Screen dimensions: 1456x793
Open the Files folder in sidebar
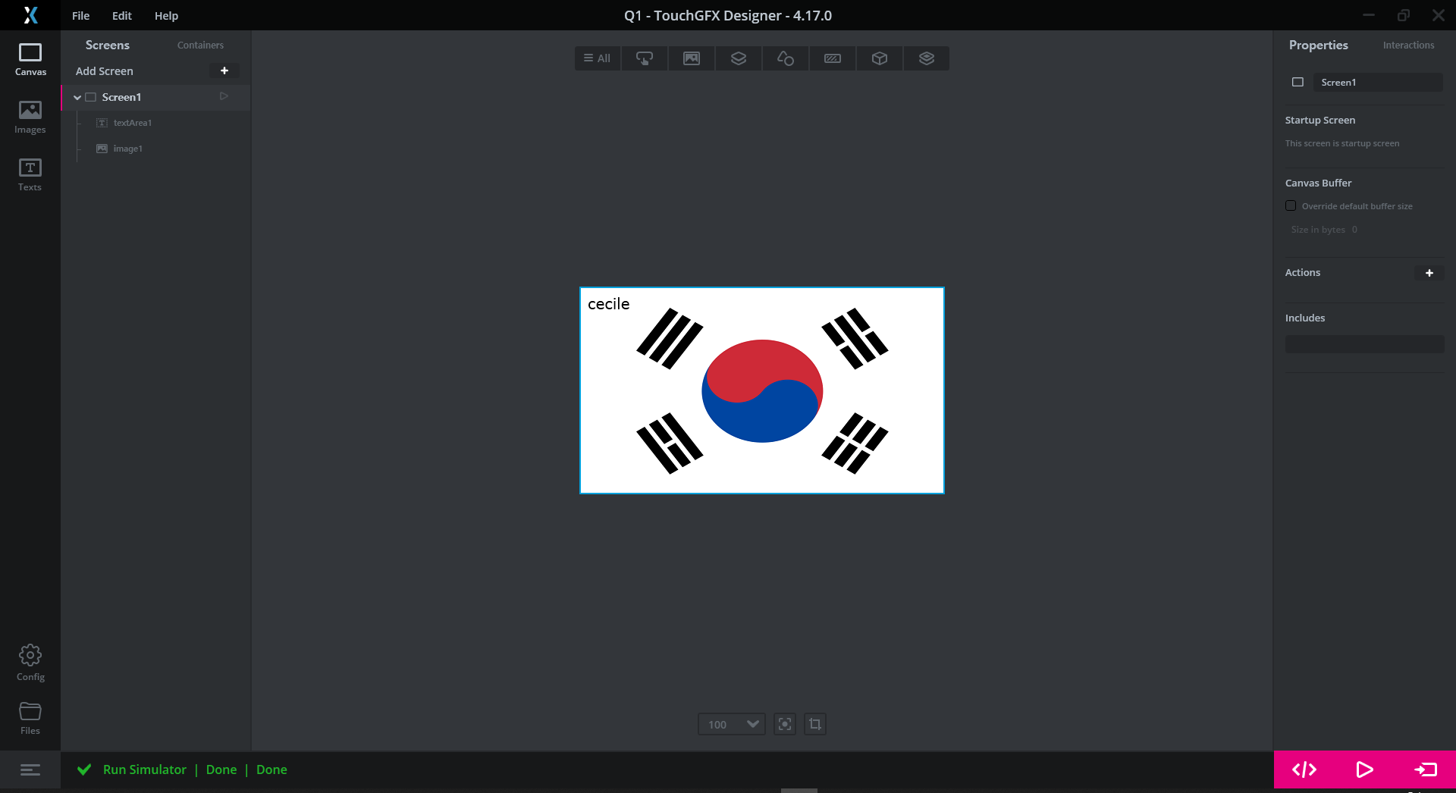30,718
